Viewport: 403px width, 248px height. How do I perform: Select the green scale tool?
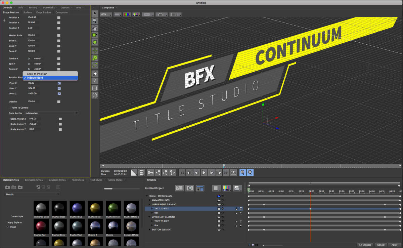click(95, 58)
